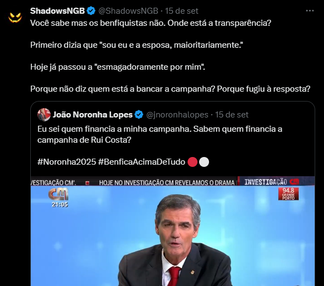Click the white circle emoji
This screenshot has height=286, width=324.
click(x=204, y=162)
